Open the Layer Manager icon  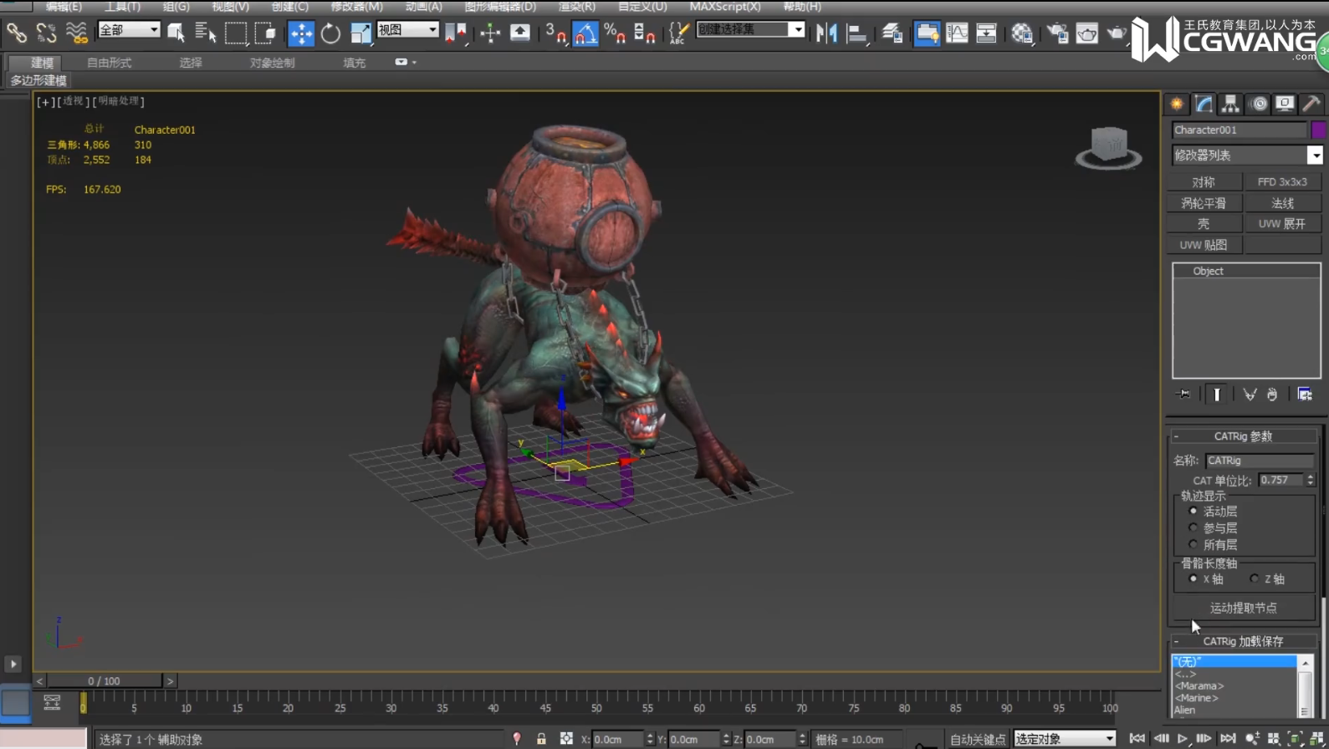click(x=892, y=33)
